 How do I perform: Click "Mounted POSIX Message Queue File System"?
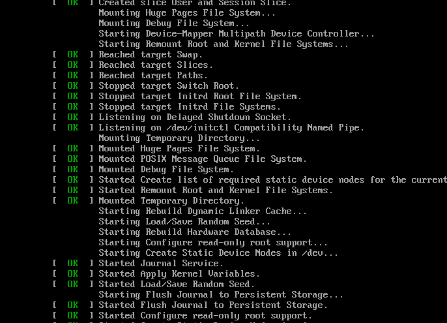coord(203,159)
